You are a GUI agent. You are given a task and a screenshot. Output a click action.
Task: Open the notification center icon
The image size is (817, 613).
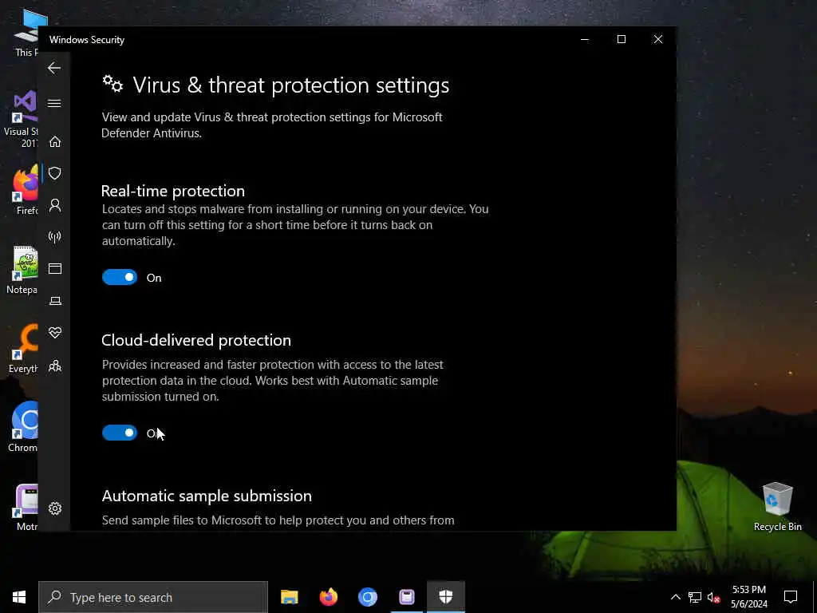791,597
